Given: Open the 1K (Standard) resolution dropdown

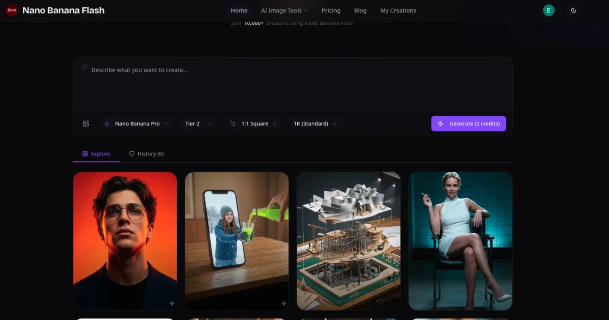Looking at the screenshot, I should click(315, 123).
